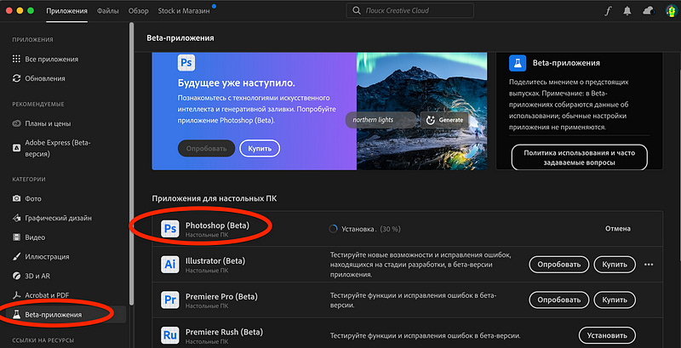Click the sidebar vertical scrollbar
The width and height of the screenshot is (681, 348).
(132, 164)
